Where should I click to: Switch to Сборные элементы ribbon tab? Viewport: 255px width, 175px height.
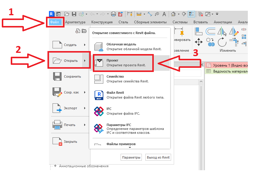150,22
